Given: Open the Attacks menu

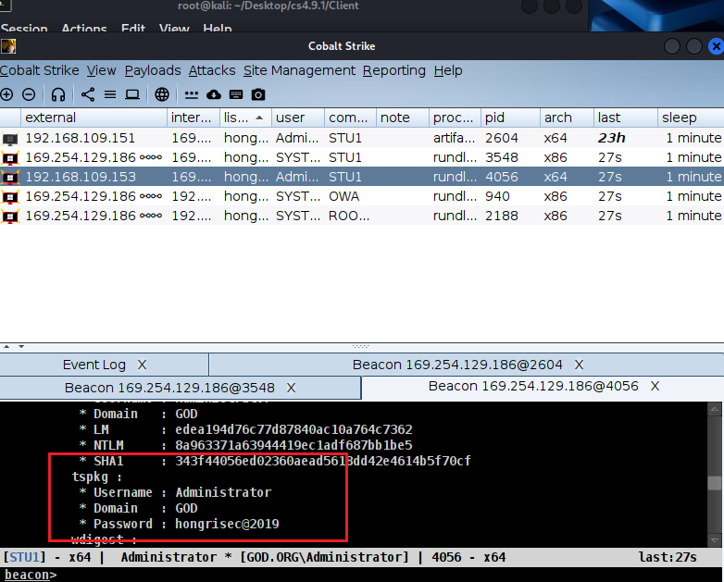Looking at the screenshot, I should (x=212, y=70).
